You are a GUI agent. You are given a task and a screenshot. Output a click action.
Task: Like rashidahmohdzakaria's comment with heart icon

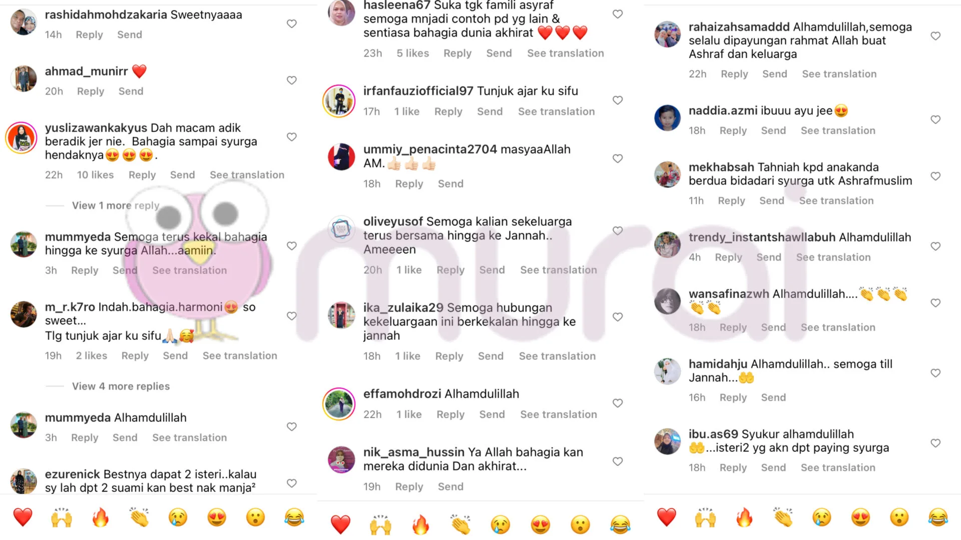(292, 23)
